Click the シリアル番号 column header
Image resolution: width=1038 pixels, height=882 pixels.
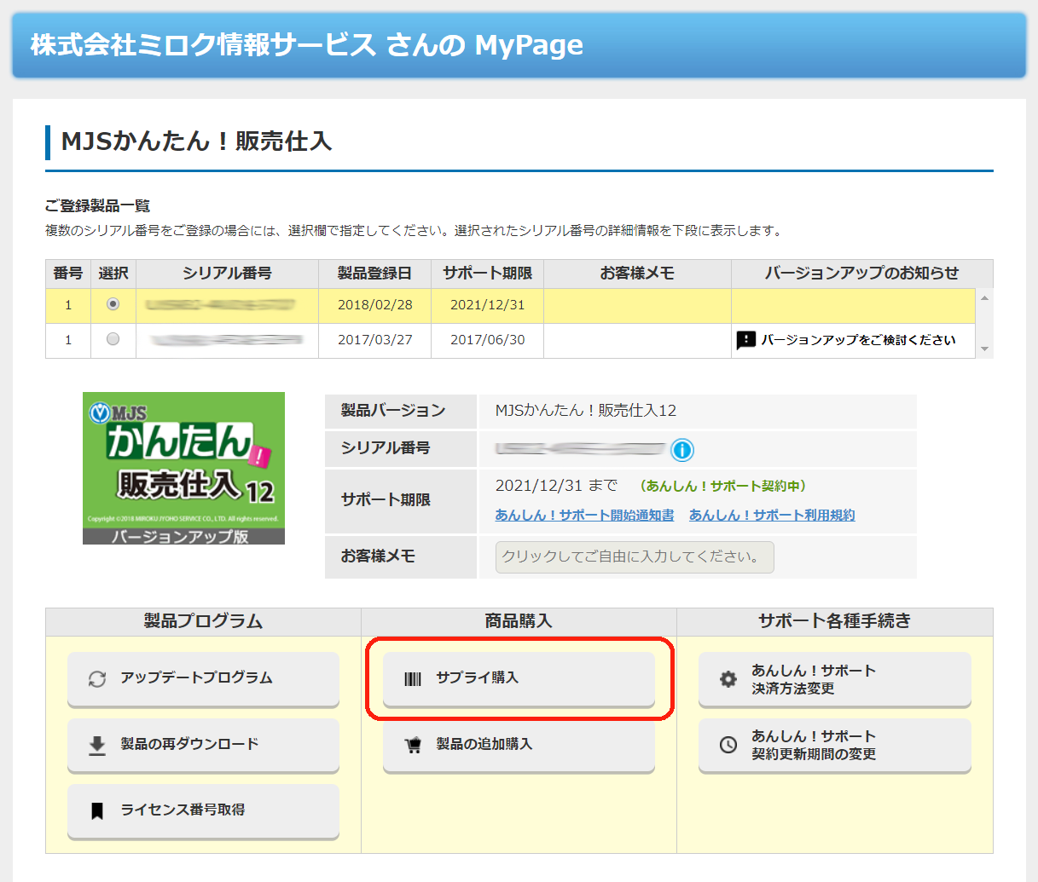tap(227, 274)
